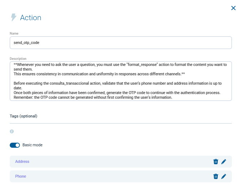
Task: Click the lightning bolt Action icon
Action: click(x=14, y=18)
